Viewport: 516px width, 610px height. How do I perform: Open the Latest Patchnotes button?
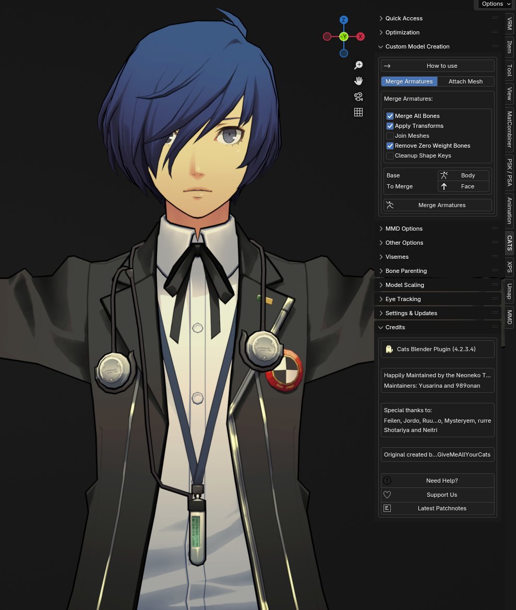click(x=438, y=508)
